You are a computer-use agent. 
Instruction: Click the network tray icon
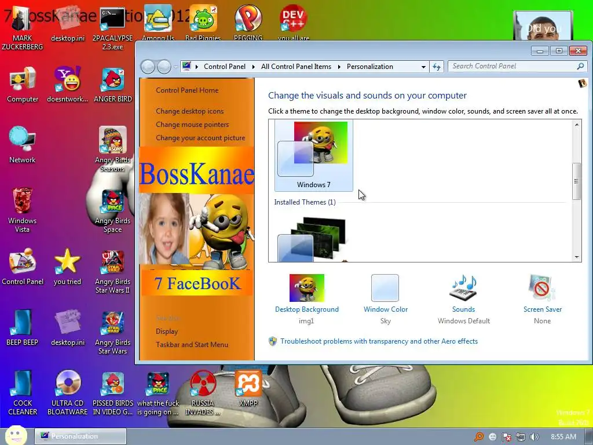pos(521,437)
